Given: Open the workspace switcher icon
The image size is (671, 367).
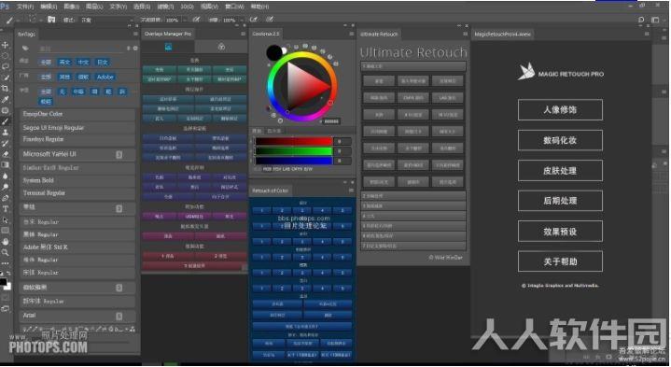Looking at the screenshot, I should click(x=655, y=20).
